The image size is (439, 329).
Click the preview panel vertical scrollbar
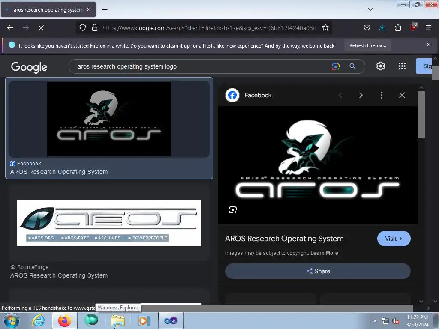pyautogui.click(x=421, y=115)
